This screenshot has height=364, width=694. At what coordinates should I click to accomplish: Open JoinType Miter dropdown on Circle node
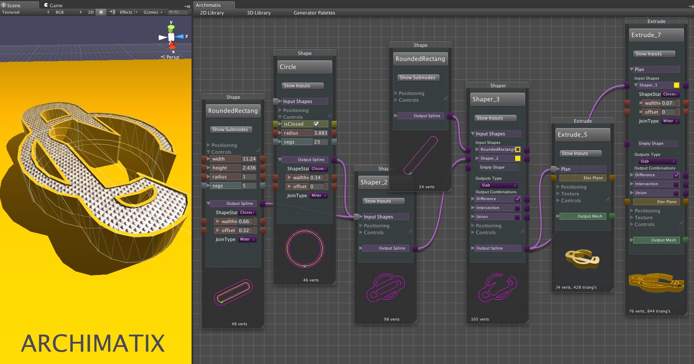click(319, 195)
